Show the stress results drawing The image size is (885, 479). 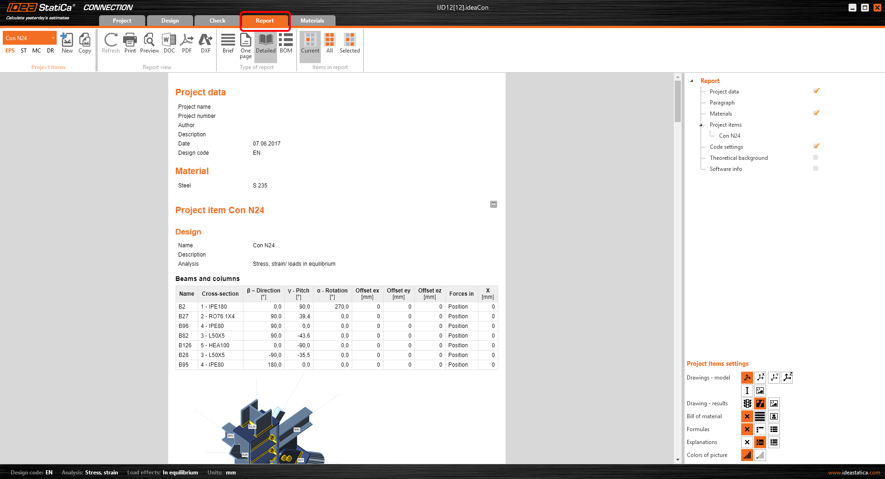(761, 403)
